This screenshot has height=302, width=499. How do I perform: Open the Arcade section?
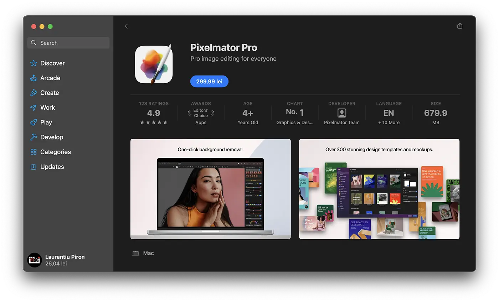click(x=50, y=78)
